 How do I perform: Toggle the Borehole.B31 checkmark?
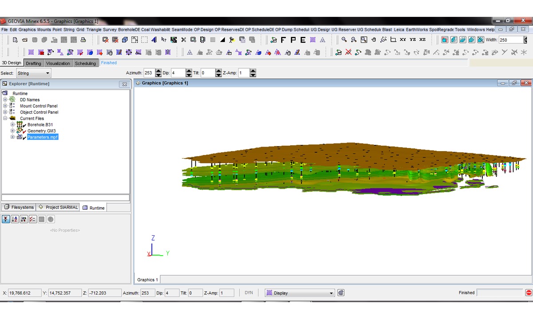[x=24, y=126]
